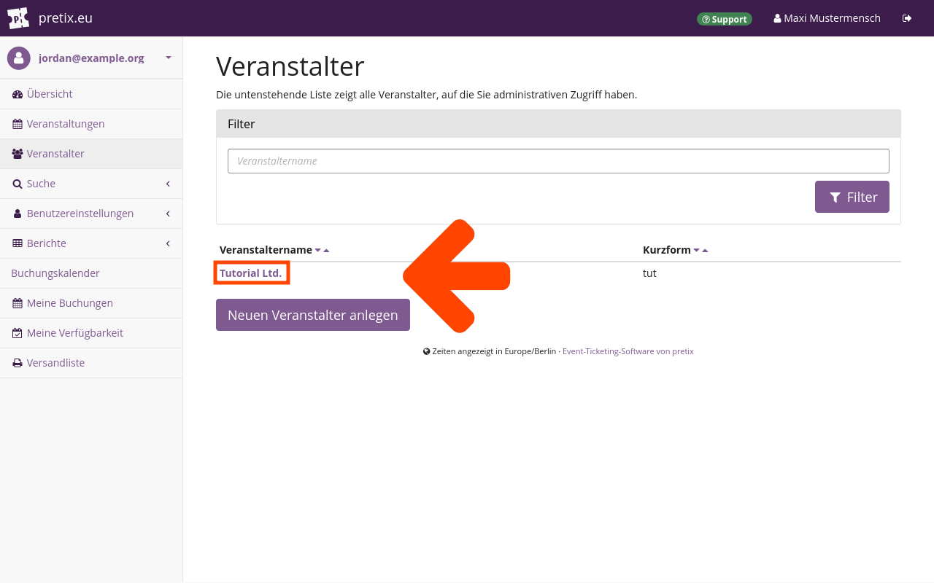This screenshot has width=934, height=583.
Task: Click the logout icon in top bar
Action: tap(907, 18)
